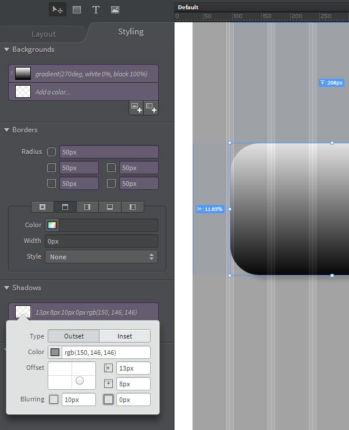Add a background gradient layer
Viewport: 349px width, 430px height.
click(151, 107)
